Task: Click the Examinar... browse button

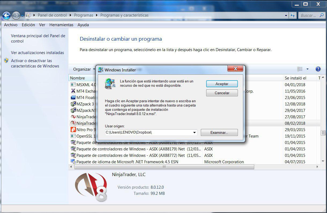Action: pos(219,132)
